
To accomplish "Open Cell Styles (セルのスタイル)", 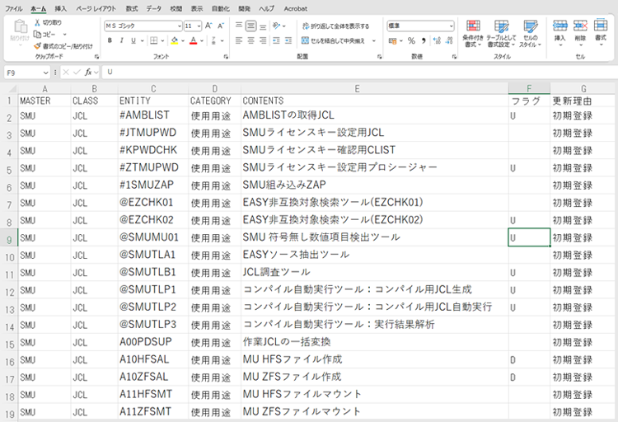I will point(531,34).
